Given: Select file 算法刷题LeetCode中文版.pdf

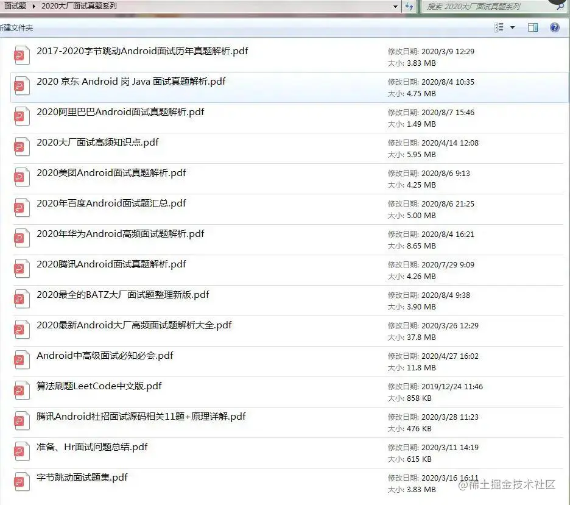Looking at the screenshot, I should coord(99,387).
